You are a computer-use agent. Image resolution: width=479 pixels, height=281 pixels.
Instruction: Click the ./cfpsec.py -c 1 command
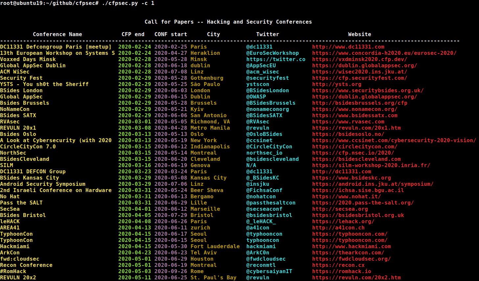tap(128, 3)
